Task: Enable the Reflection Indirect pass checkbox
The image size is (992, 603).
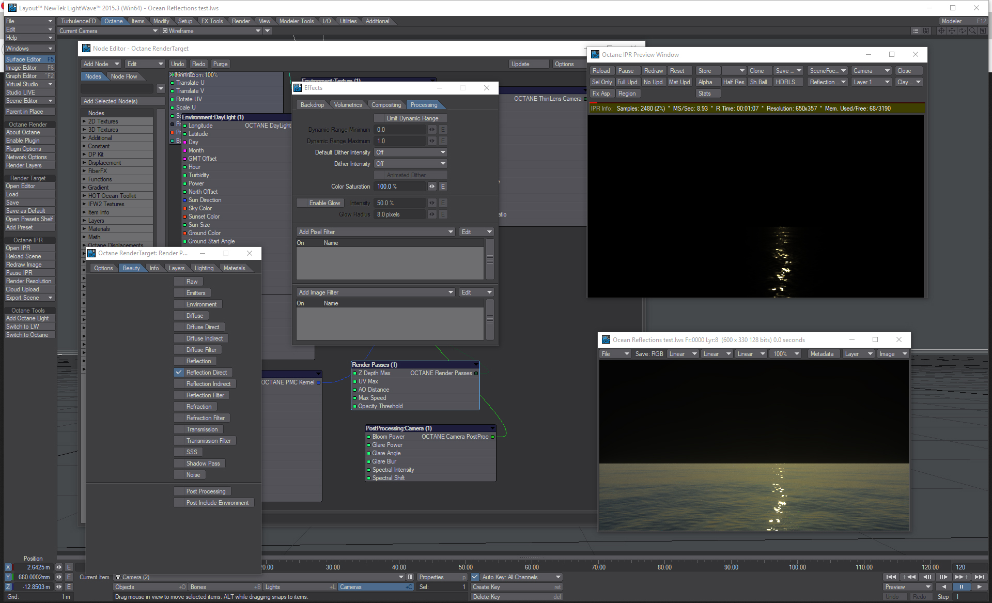Action: (x=179, y=384)
